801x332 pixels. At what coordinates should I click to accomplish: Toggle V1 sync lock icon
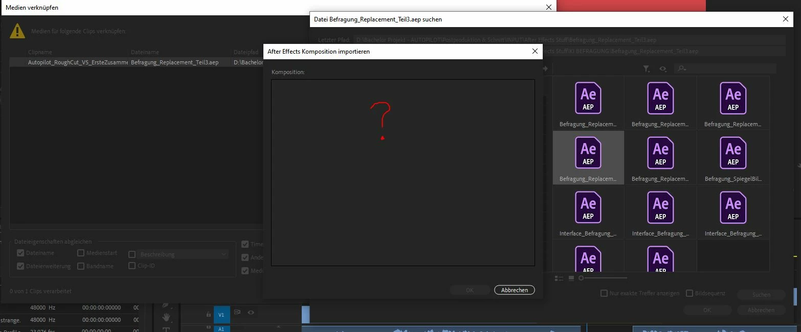pos(237,312)
